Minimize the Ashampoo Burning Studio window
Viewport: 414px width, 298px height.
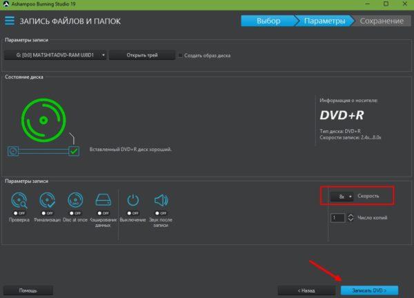point(367,3)
